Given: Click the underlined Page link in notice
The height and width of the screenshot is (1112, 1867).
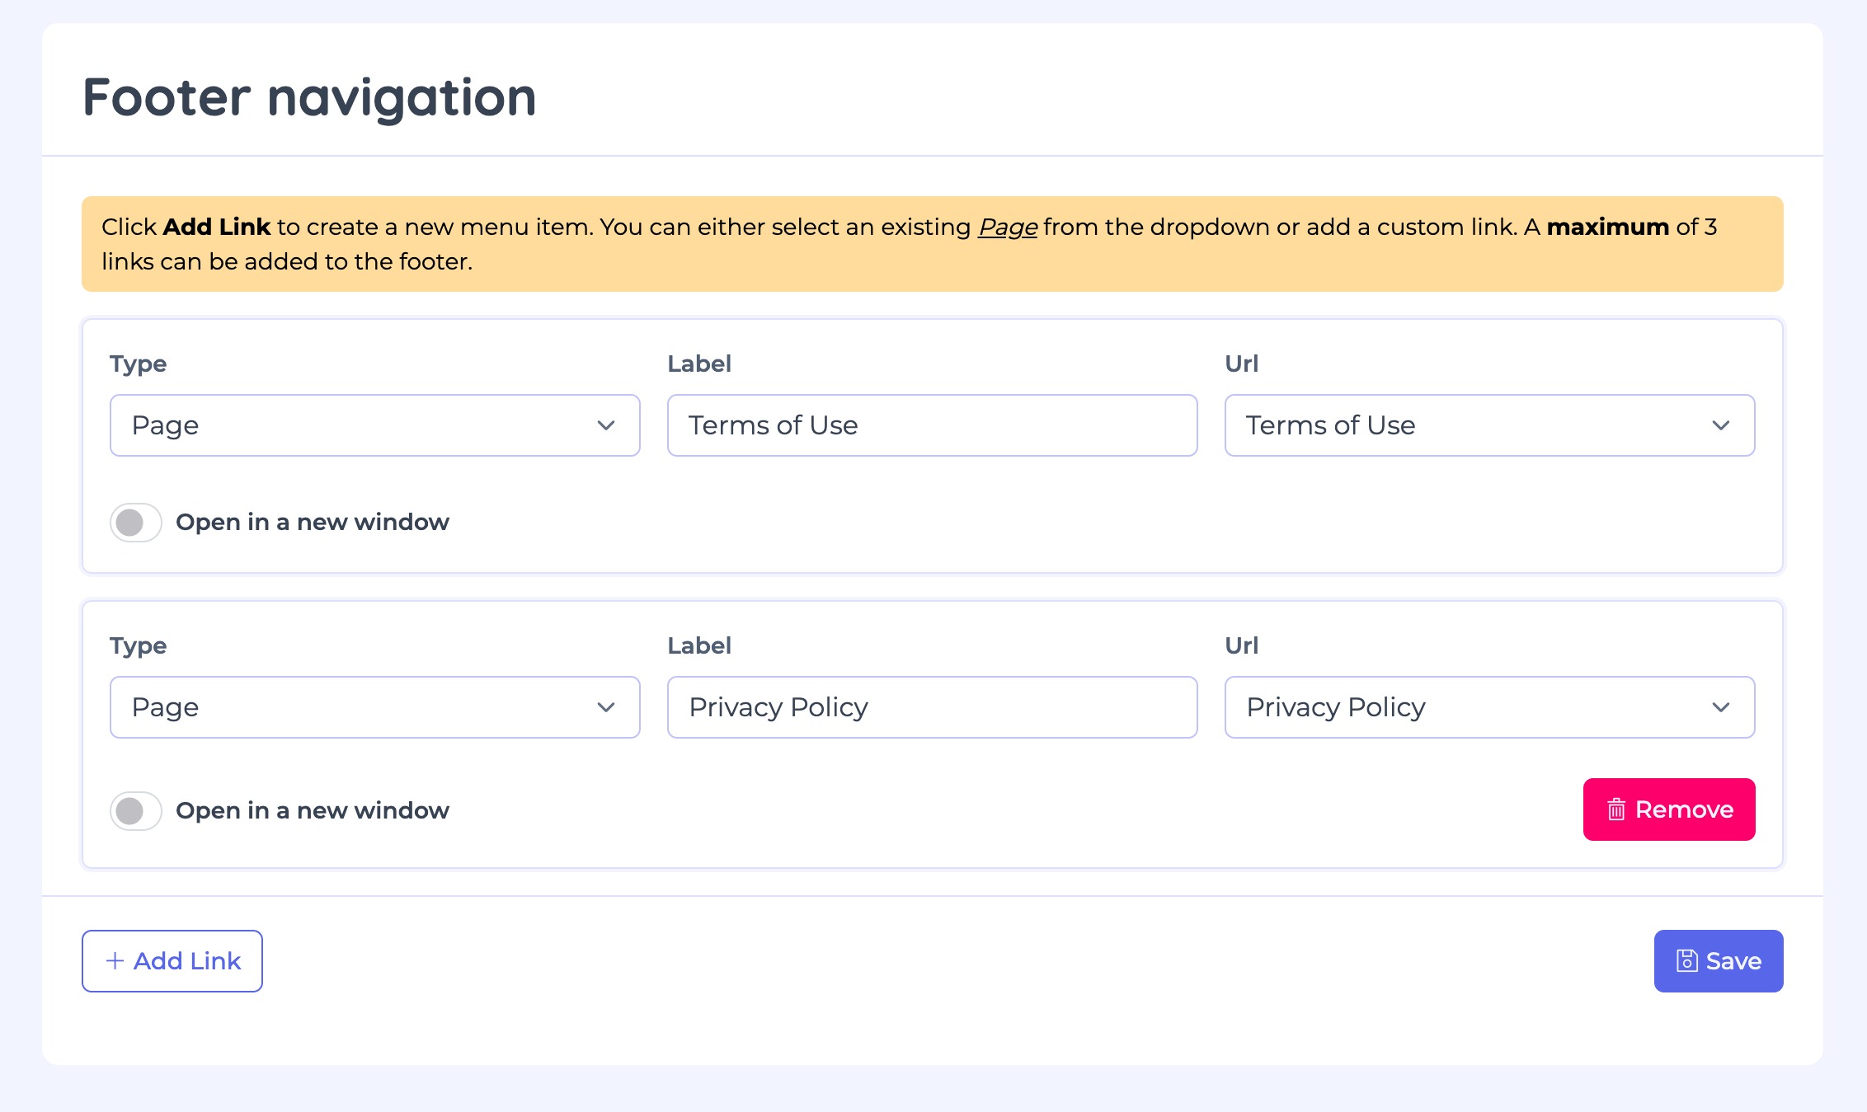Looking at the screenshot, I should [x=1007, y=227].
